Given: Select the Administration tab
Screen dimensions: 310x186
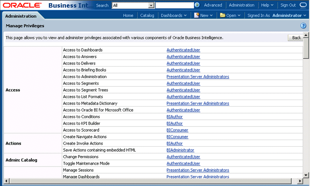Looking at the screenshot, I should point(21,16).
